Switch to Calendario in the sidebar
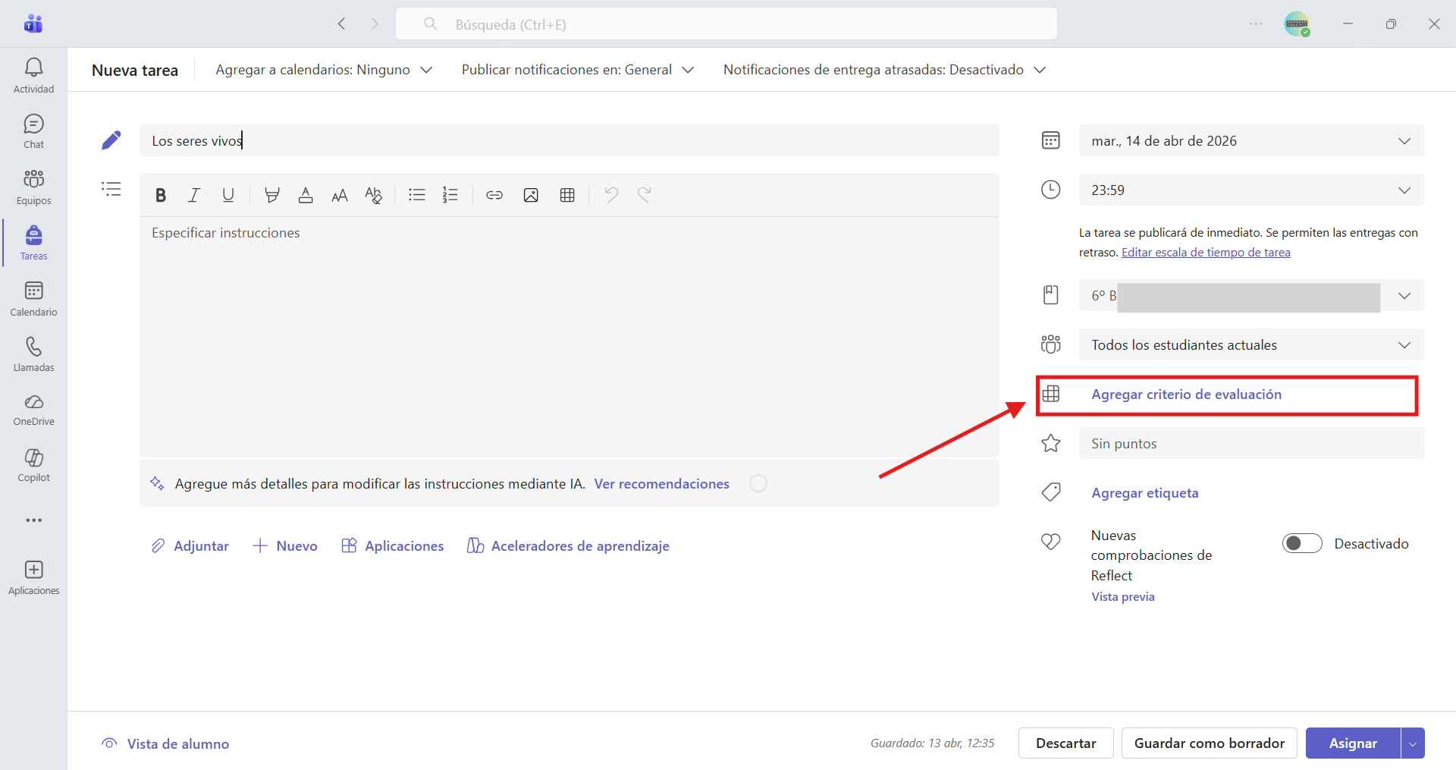1456x770 pixels. 33,299
